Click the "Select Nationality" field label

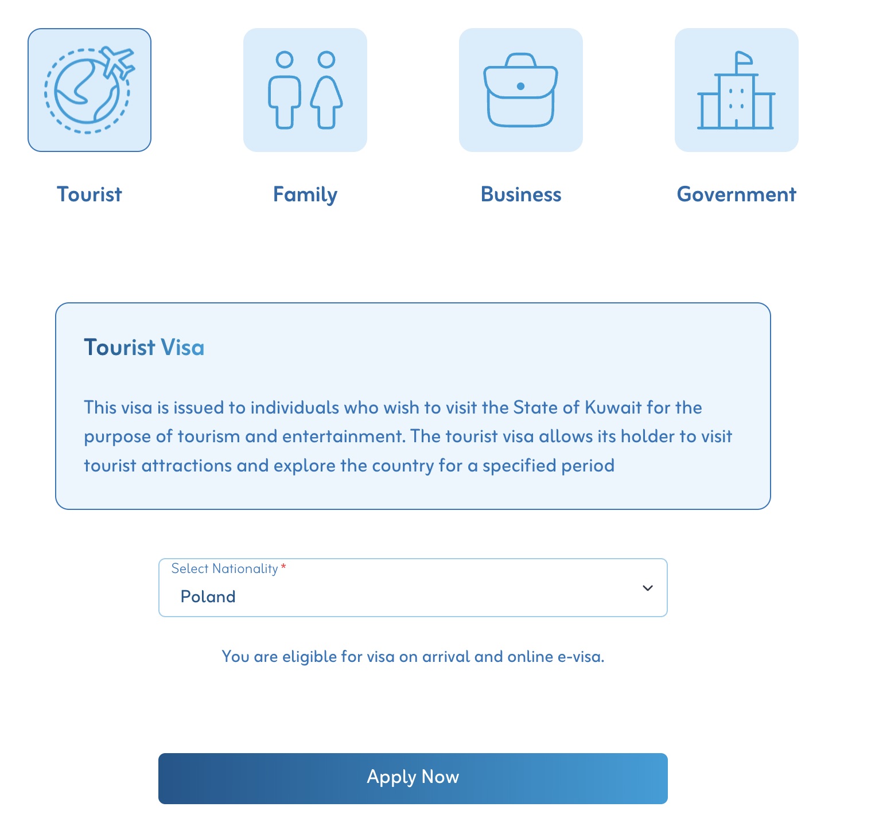pos(224,568)
